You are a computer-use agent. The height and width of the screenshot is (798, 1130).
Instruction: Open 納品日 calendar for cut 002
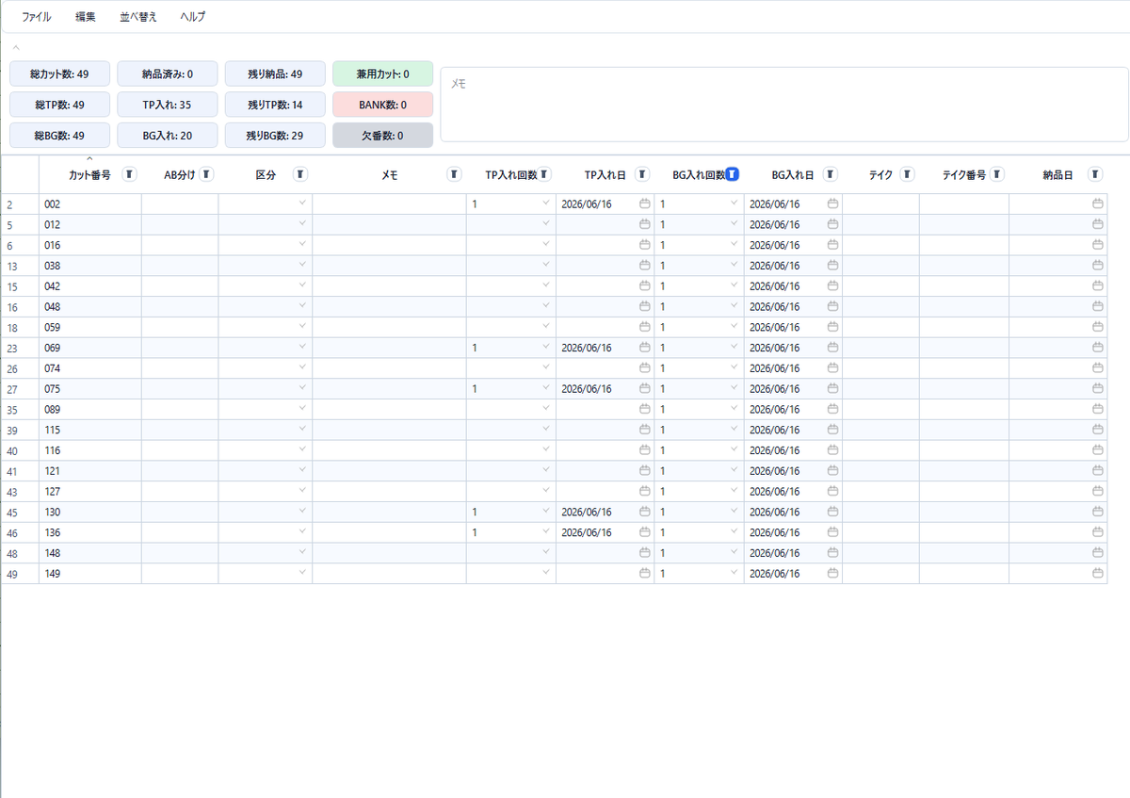(1098, 204)
